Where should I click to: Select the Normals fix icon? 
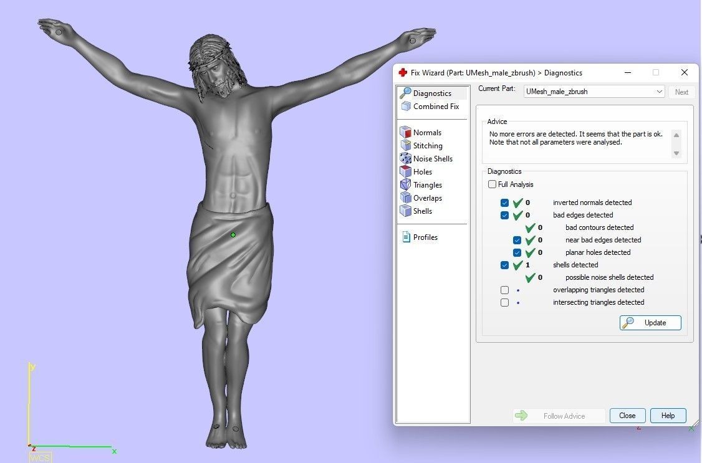pyautogui.click(x=405, y=132)
